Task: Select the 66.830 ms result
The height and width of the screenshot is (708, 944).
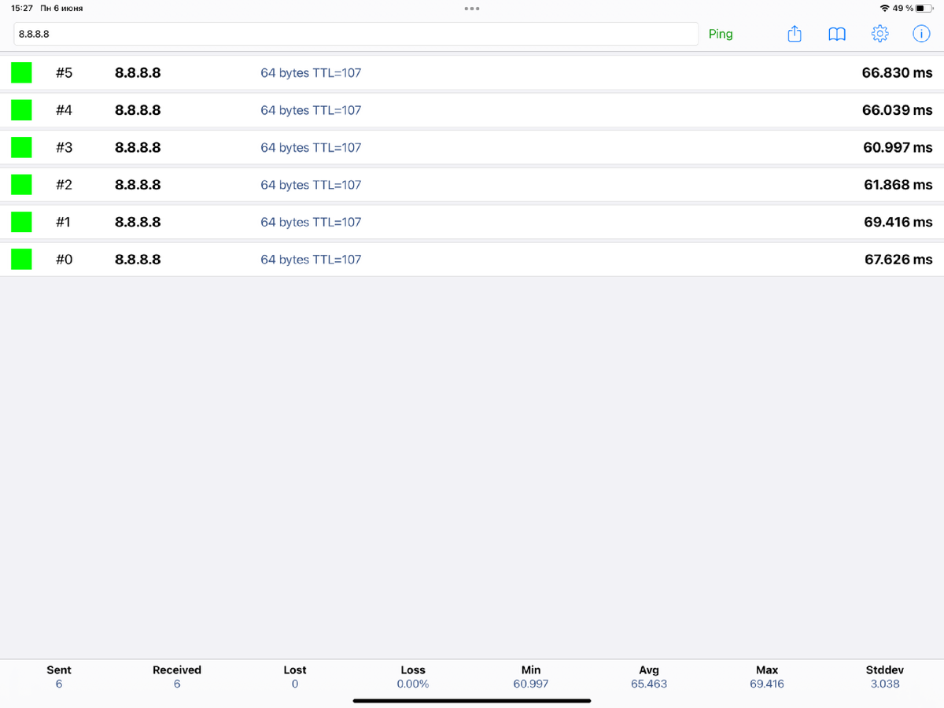Action: click(897, 72)
